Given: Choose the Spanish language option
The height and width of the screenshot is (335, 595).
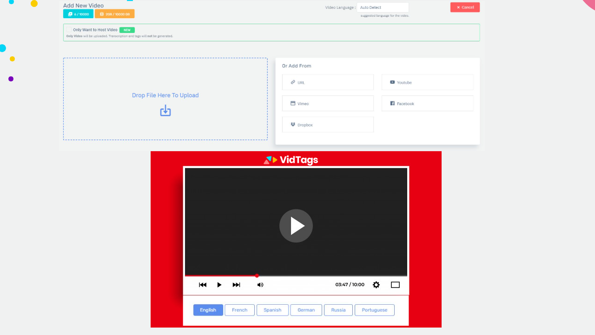Looking at the screenshot, I should 272,310.
